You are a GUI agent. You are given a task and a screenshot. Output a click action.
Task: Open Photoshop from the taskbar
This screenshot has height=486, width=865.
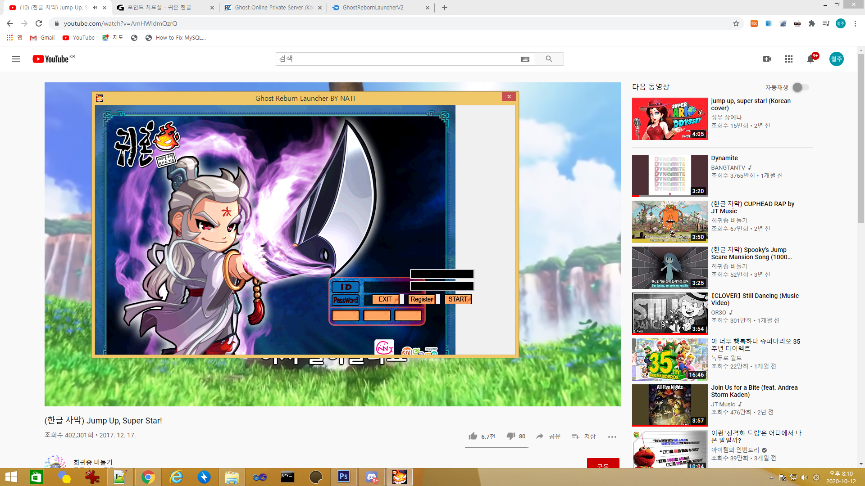344,477
